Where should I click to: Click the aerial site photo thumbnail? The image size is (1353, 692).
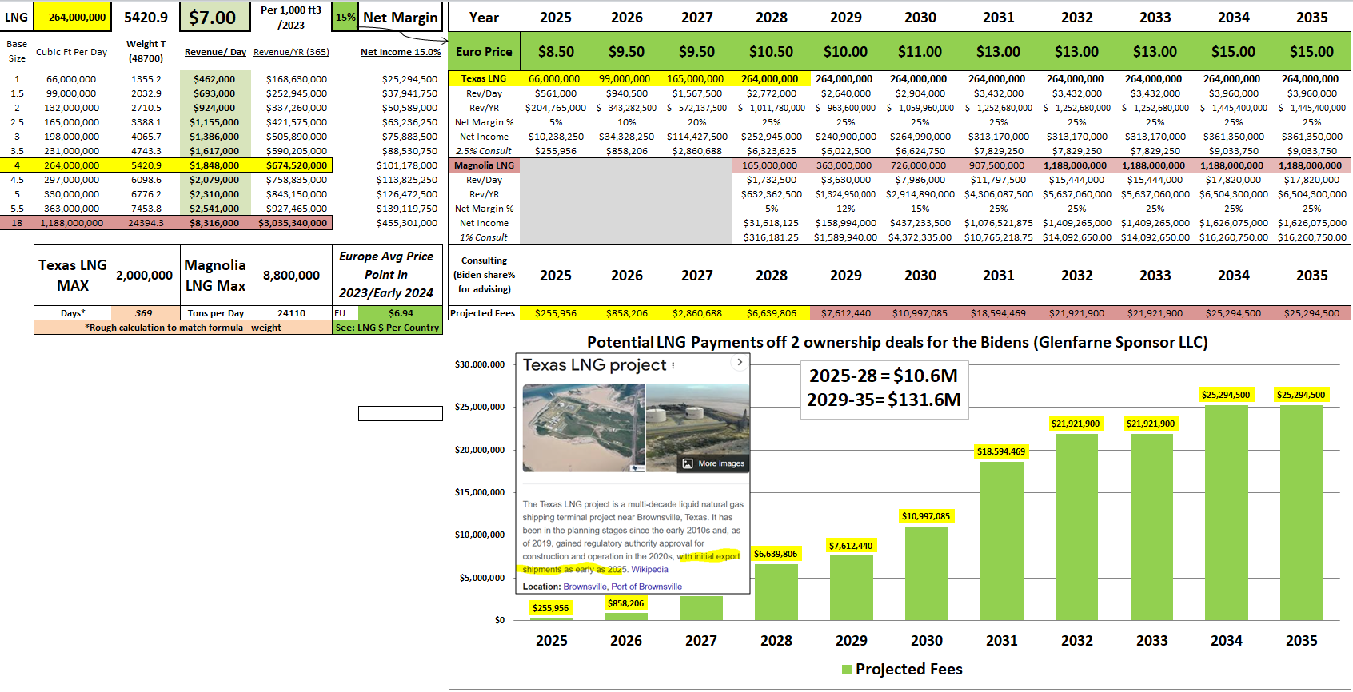pos(583,428)
